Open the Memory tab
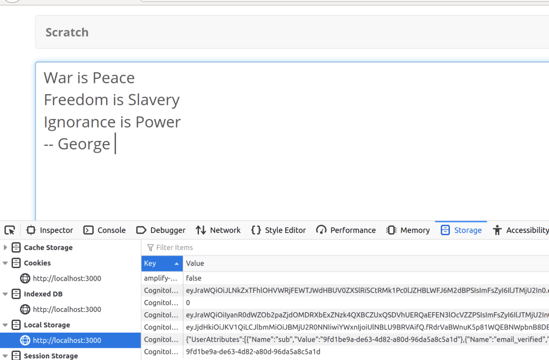 pos(408,230)
